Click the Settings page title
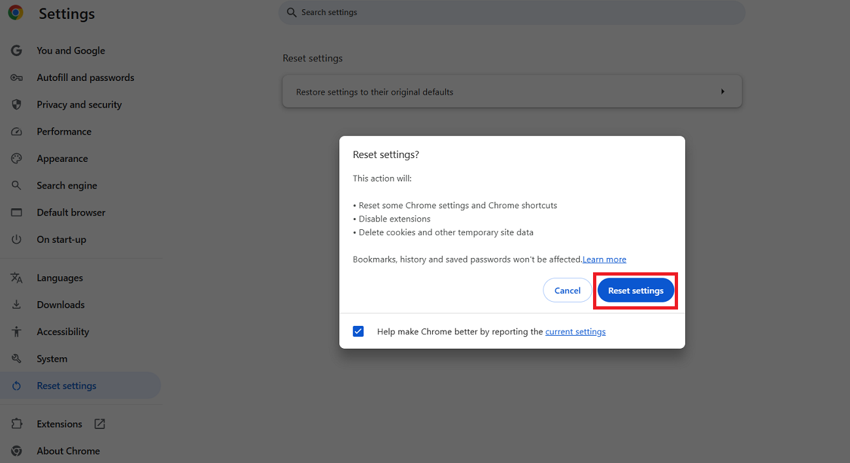 tap(67, 14)
